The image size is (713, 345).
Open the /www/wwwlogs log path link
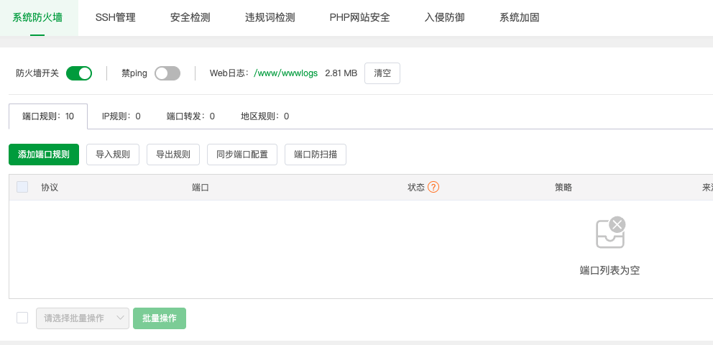[285, 73]
